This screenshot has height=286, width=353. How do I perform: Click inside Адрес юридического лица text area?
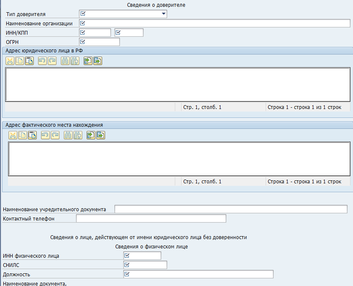coord(177,84)
